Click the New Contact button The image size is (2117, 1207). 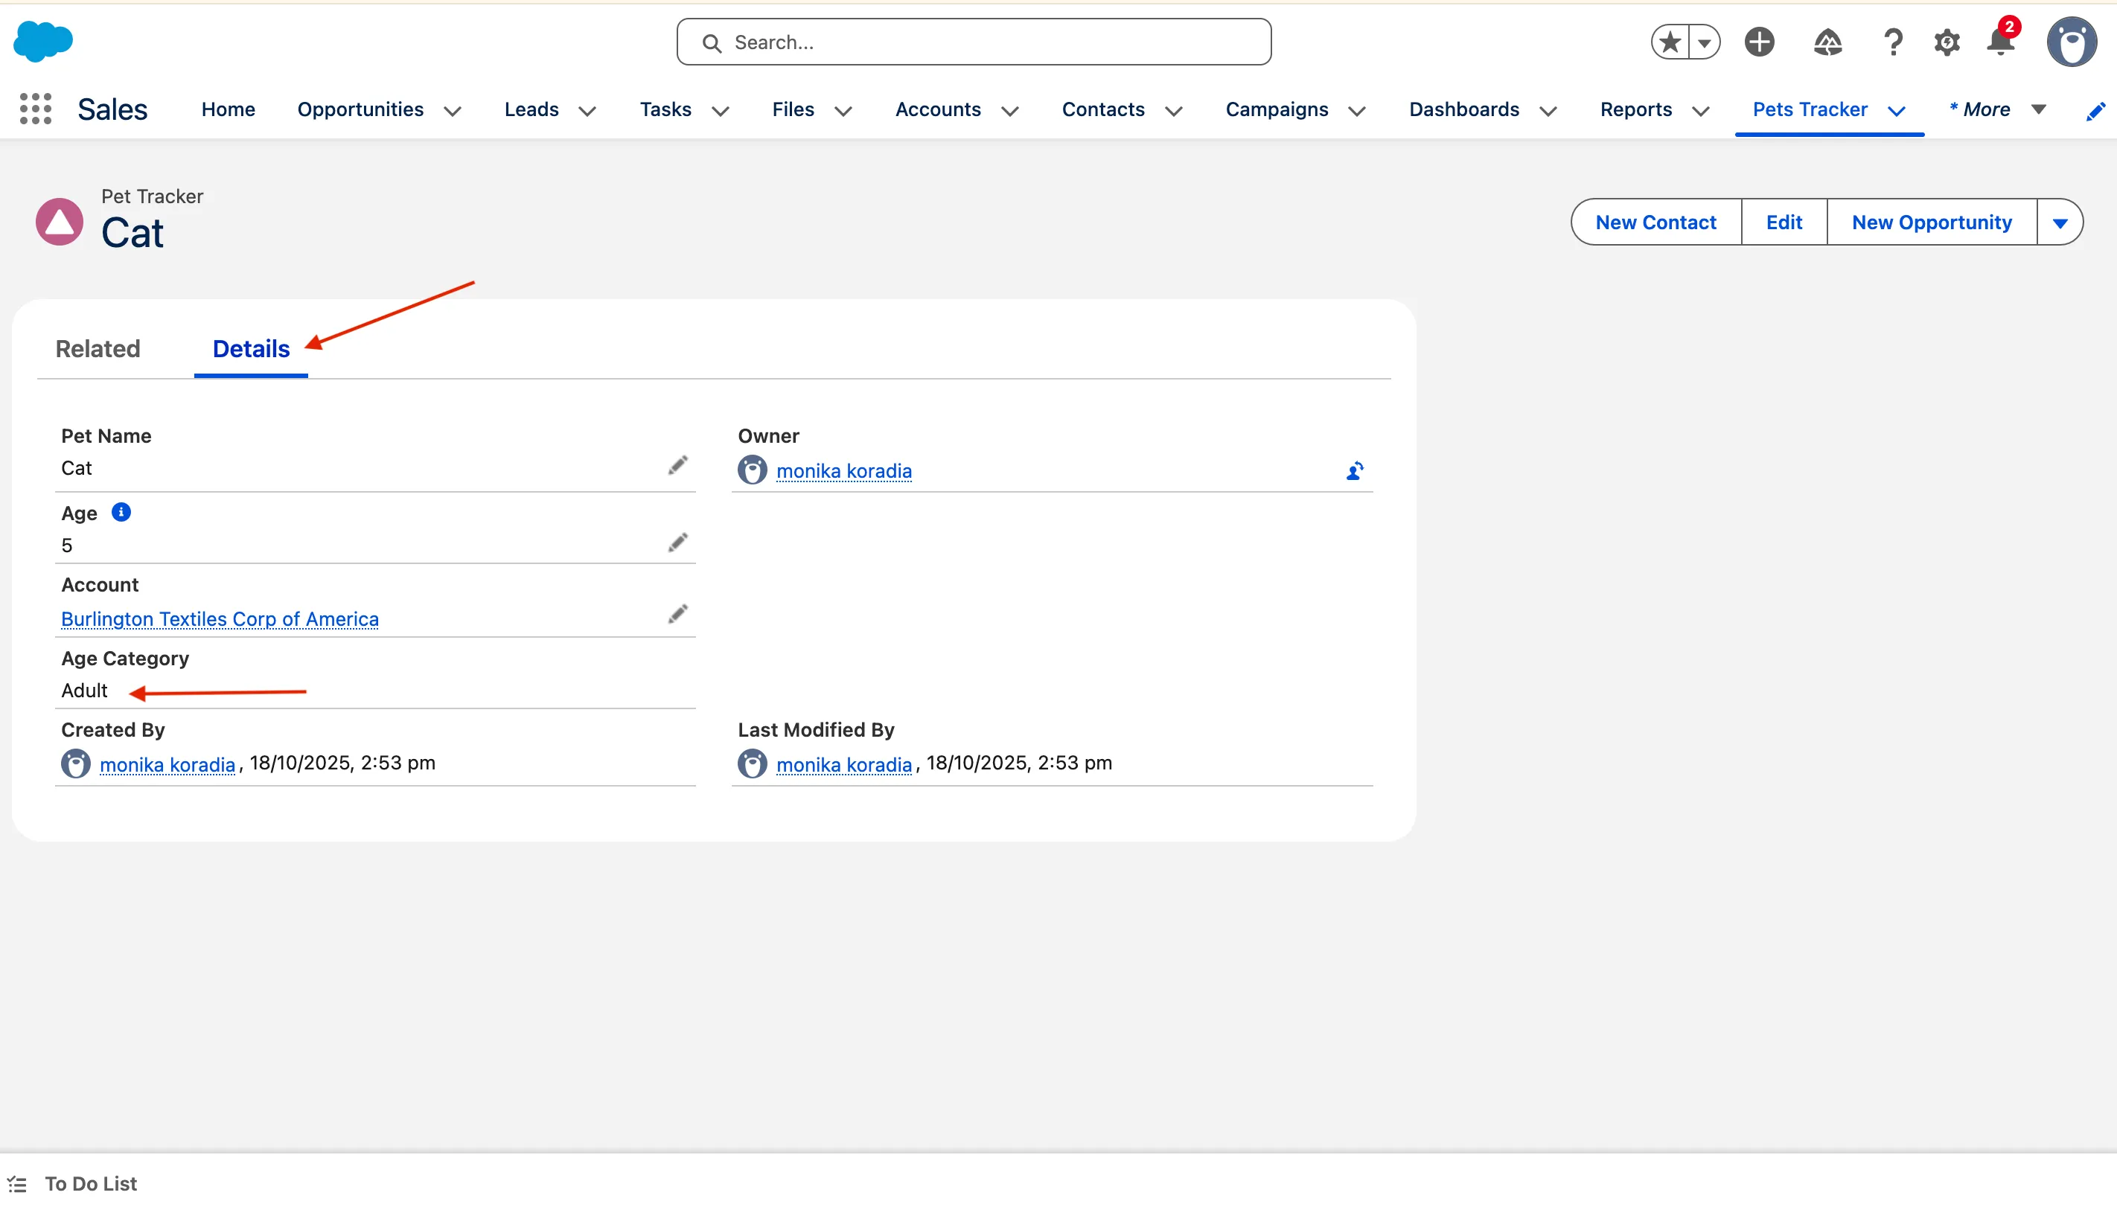click(x=1655, y=222)
